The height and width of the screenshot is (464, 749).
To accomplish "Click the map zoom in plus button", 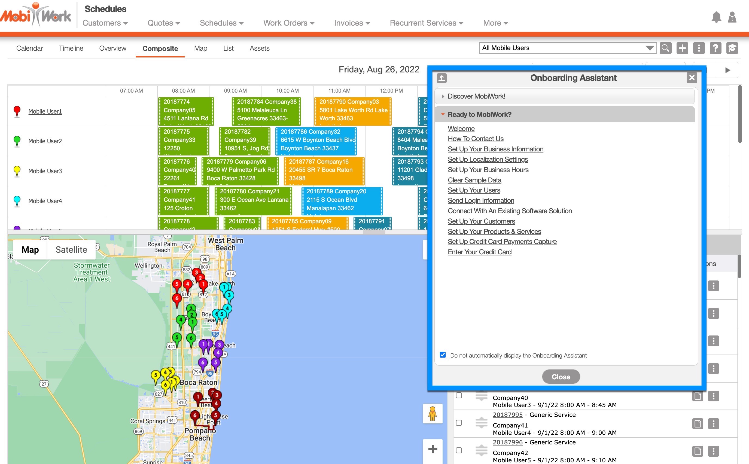I will click(x=432, y=449).
